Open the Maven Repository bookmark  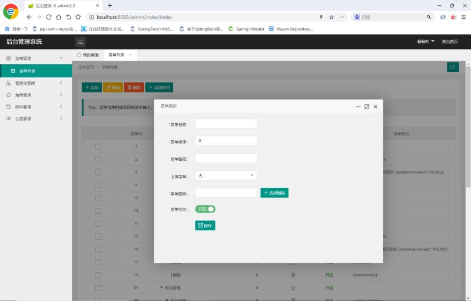pos(291,29)
